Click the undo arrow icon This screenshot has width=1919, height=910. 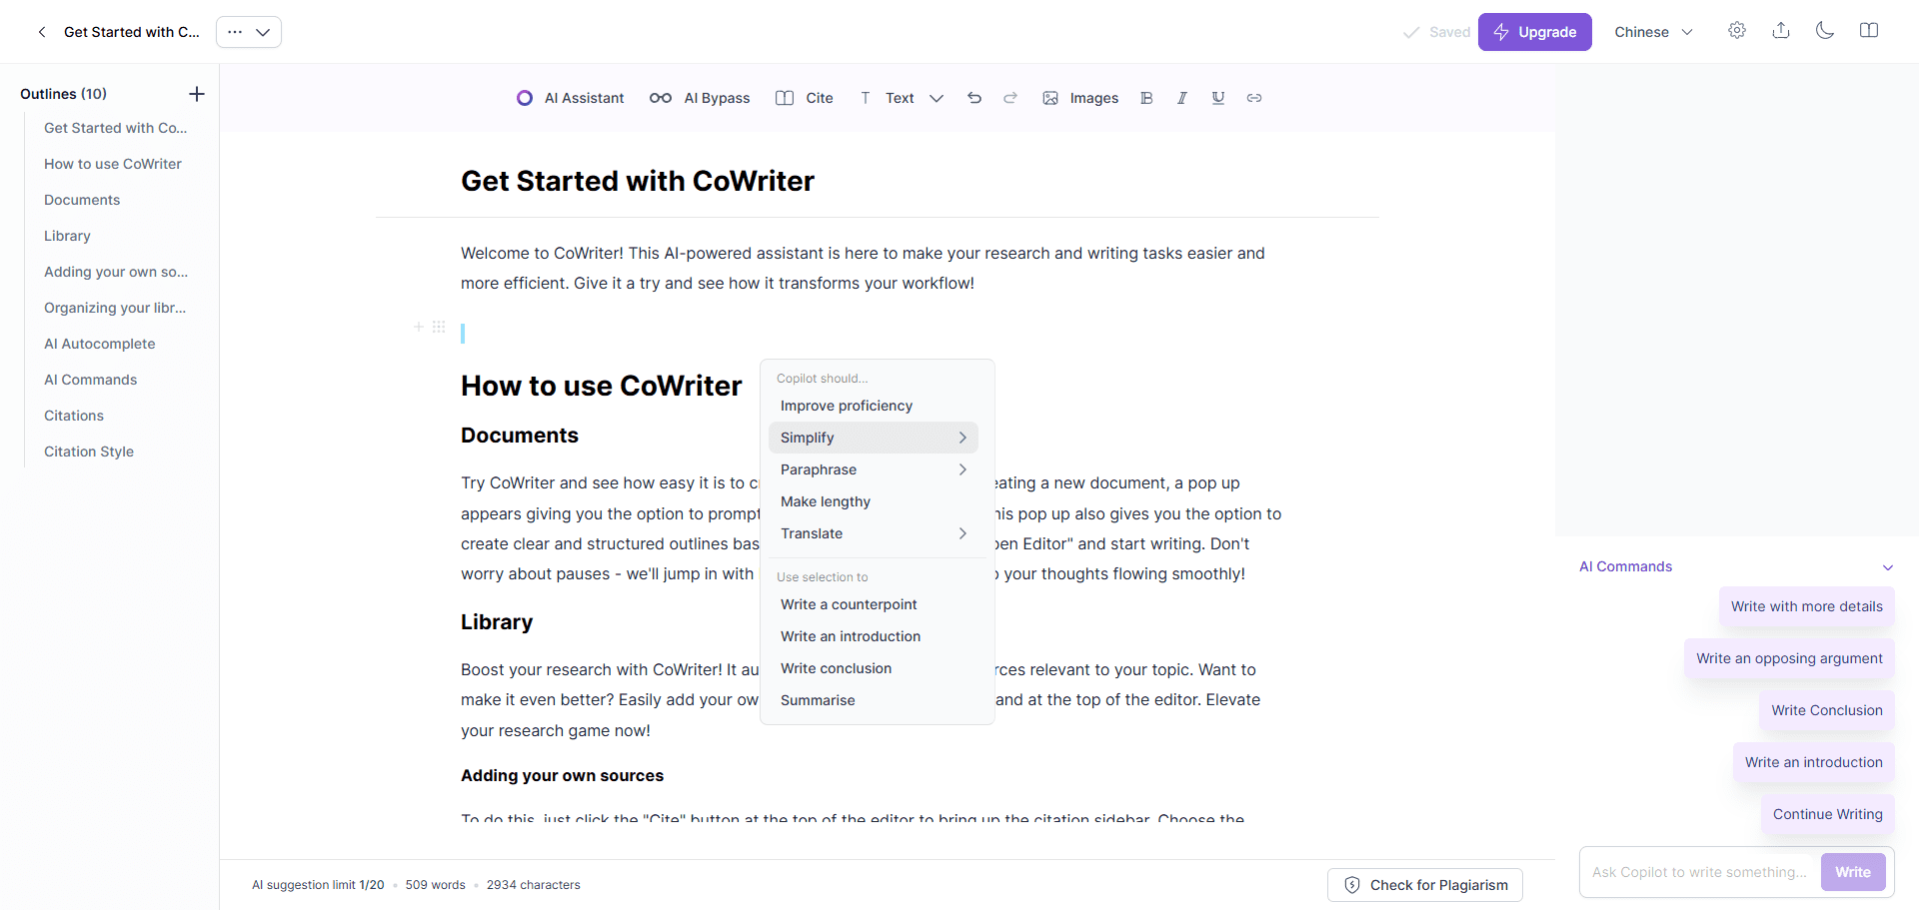pyautogui.click(x=974, y=98)
